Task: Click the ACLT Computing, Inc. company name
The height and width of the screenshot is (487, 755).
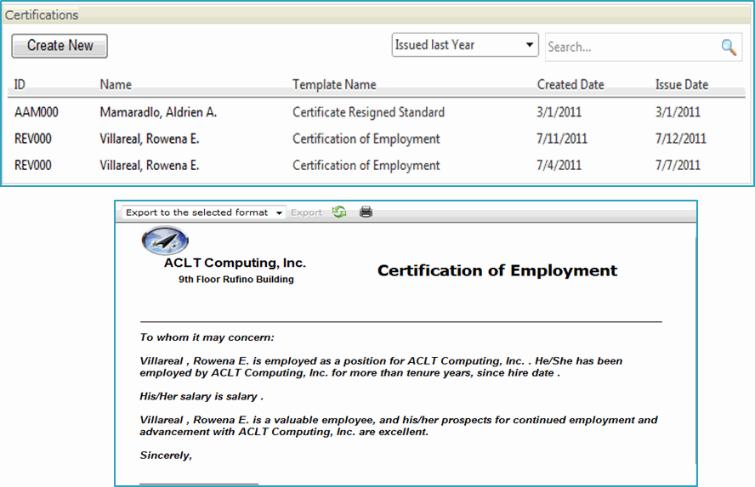Action: pyautogui.click(x=235, y=263)
